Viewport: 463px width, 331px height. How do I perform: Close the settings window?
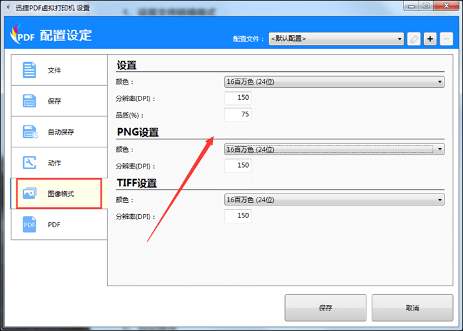coord(446,6)
